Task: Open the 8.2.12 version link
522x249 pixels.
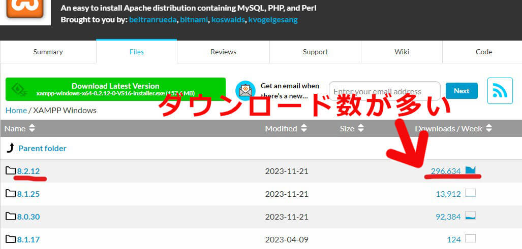Action: [x=28, y=171]
